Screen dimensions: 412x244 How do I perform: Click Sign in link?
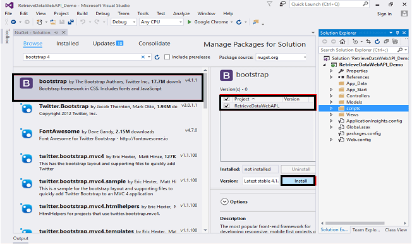(384, 14)
